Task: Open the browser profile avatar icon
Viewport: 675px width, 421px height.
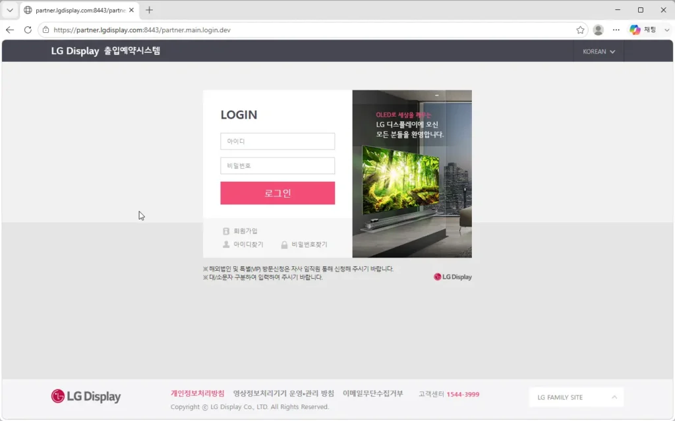Action: 598,30
